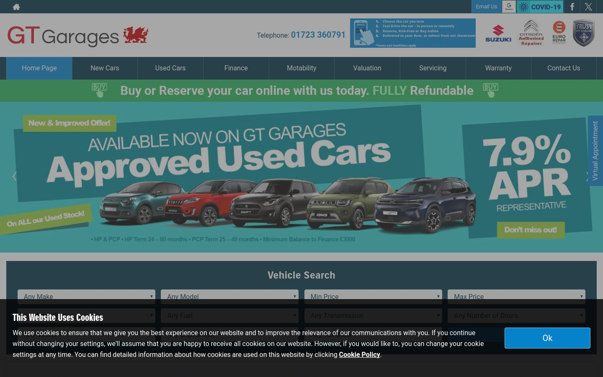Open the Valuation menu item
Image resolution: width=603 pixels, height=377 pixels.
coord(367,68)
